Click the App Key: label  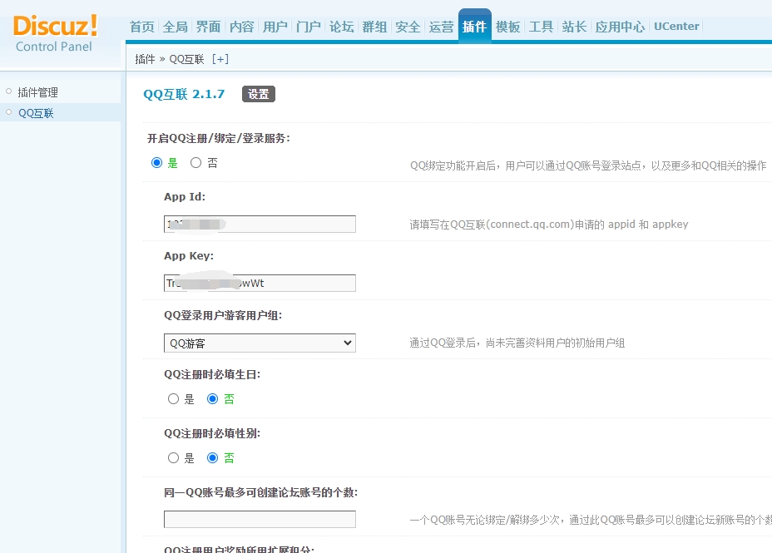coord(189,256)
